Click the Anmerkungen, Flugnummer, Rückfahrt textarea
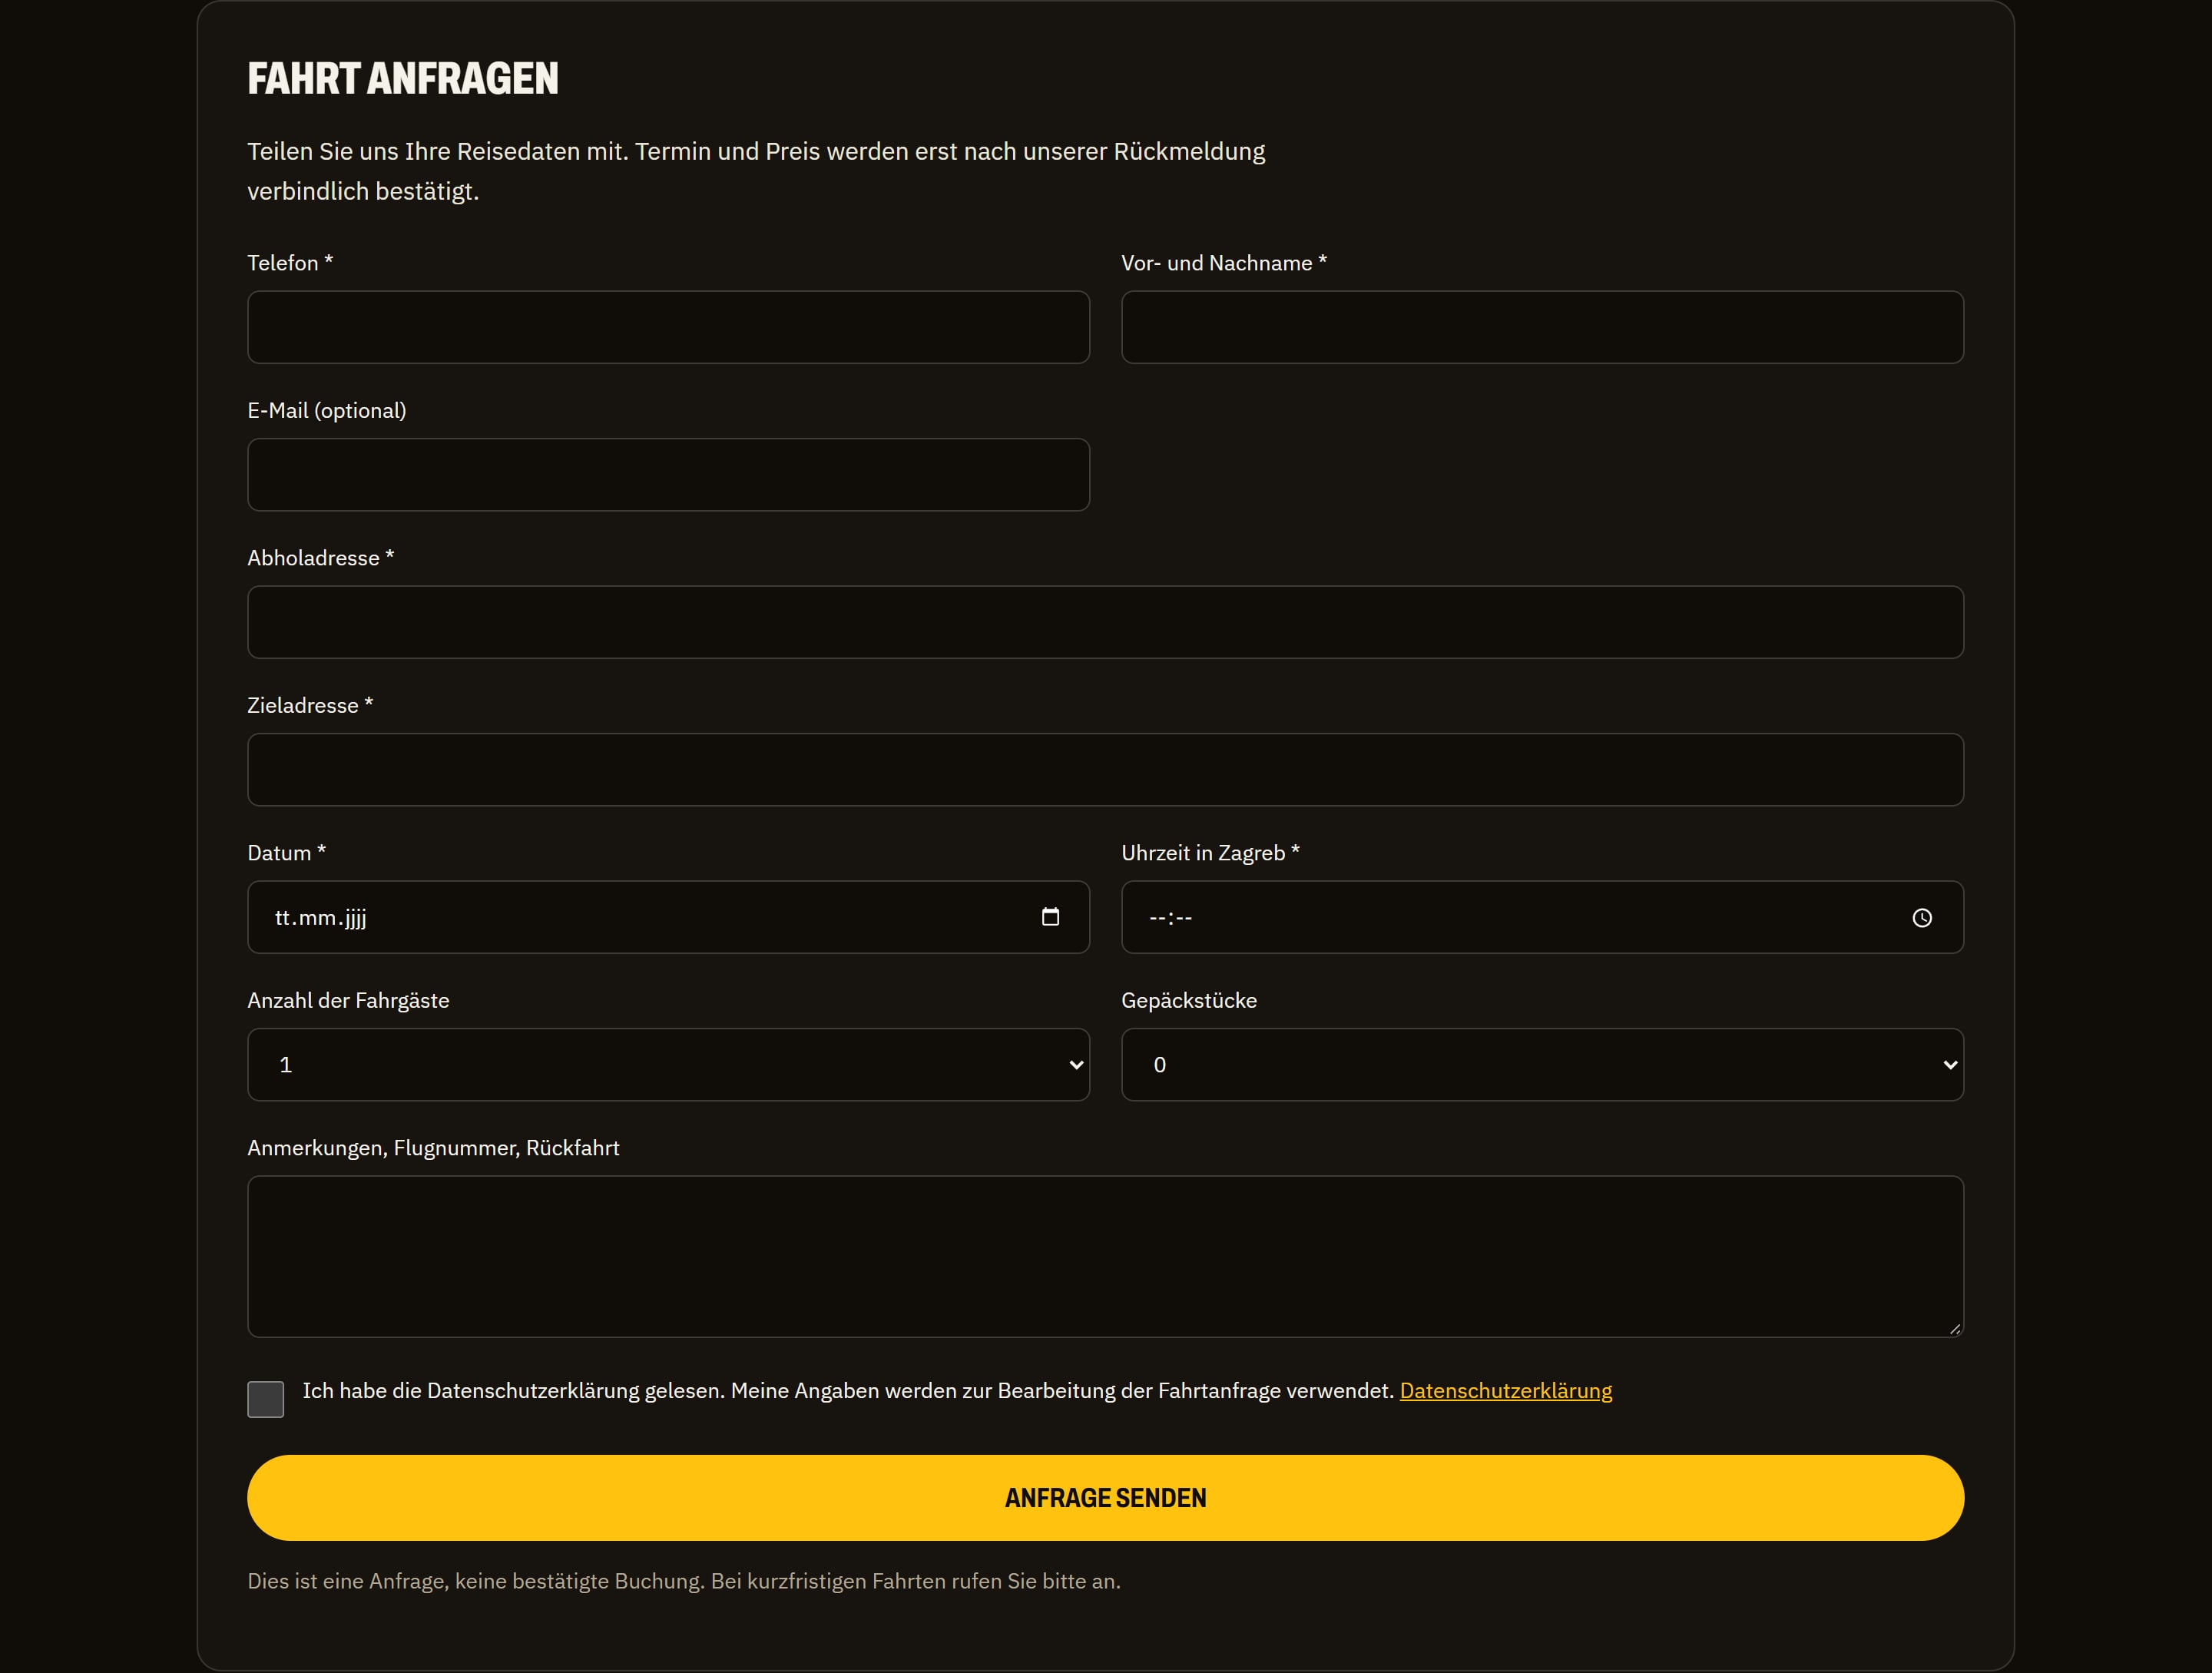The width and height of the screenshot is (2212, 1673). (1106, 1257)
